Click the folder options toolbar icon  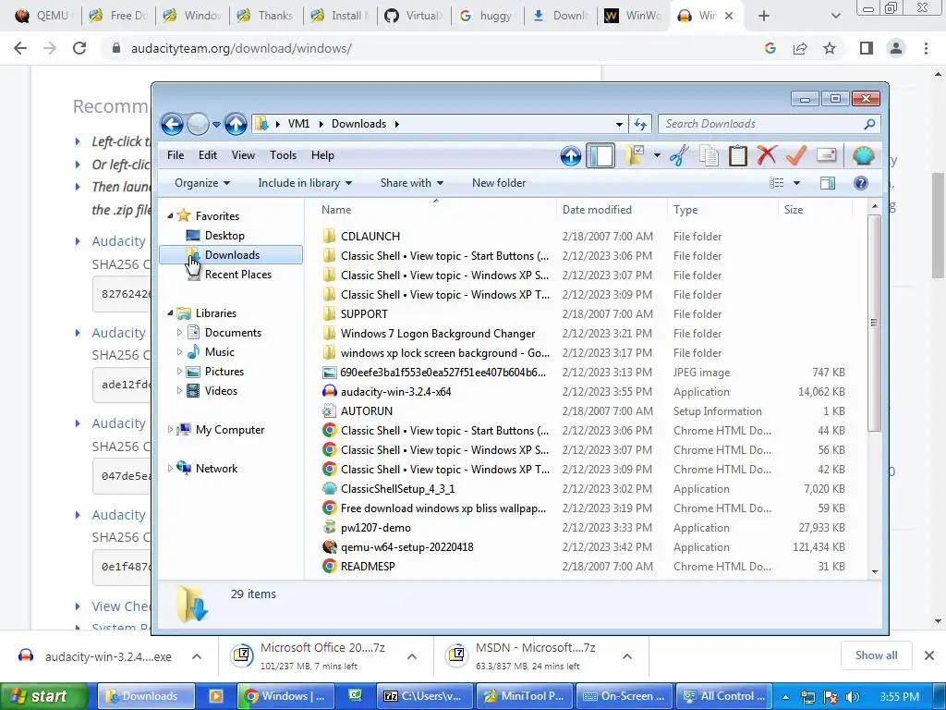coord(635,155)
